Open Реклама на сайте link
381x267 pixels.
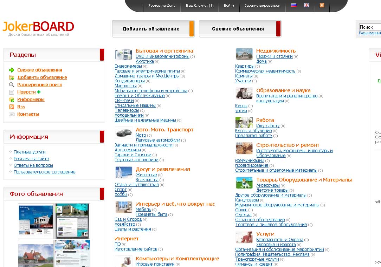(31, 159)
